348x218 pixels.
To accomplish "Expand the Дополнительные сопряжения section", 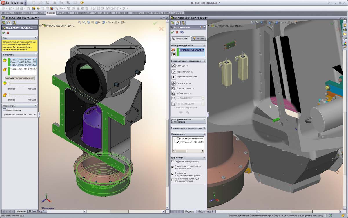I will [204, 119].
